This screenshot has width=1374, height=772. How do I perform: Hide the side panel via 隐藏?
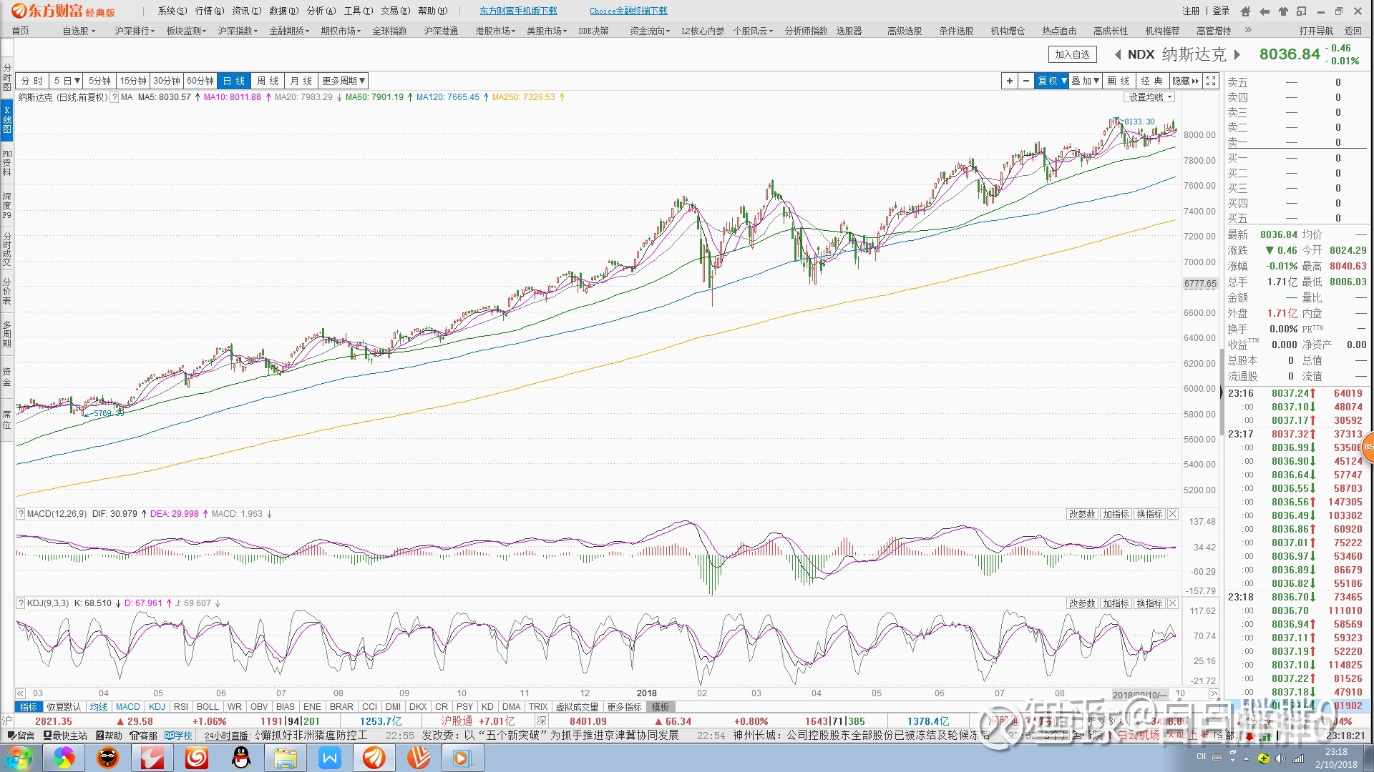pyautogui.click(x=1185, y=81)
